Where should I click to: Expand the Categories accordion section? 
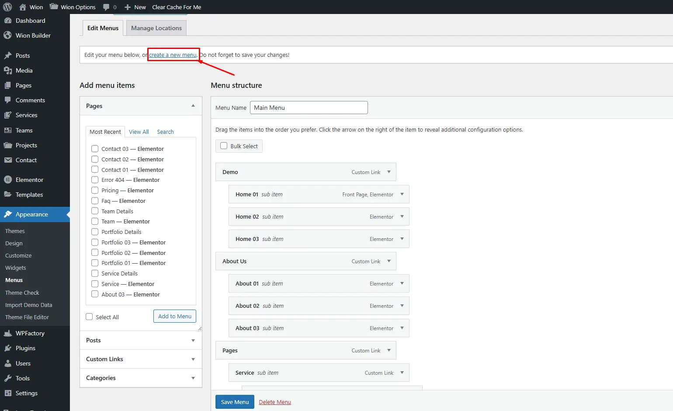tap(141, 378)
